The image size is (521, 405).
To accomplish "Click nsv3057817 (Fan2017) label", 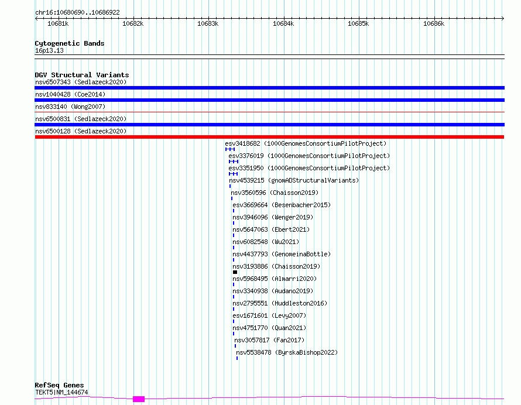I will click(269, 340).
